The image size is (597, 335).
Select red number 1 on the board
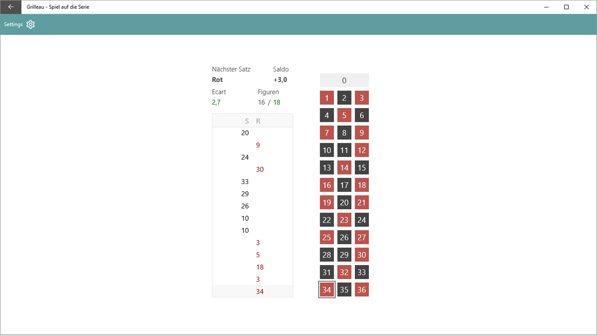pos(327,98)
